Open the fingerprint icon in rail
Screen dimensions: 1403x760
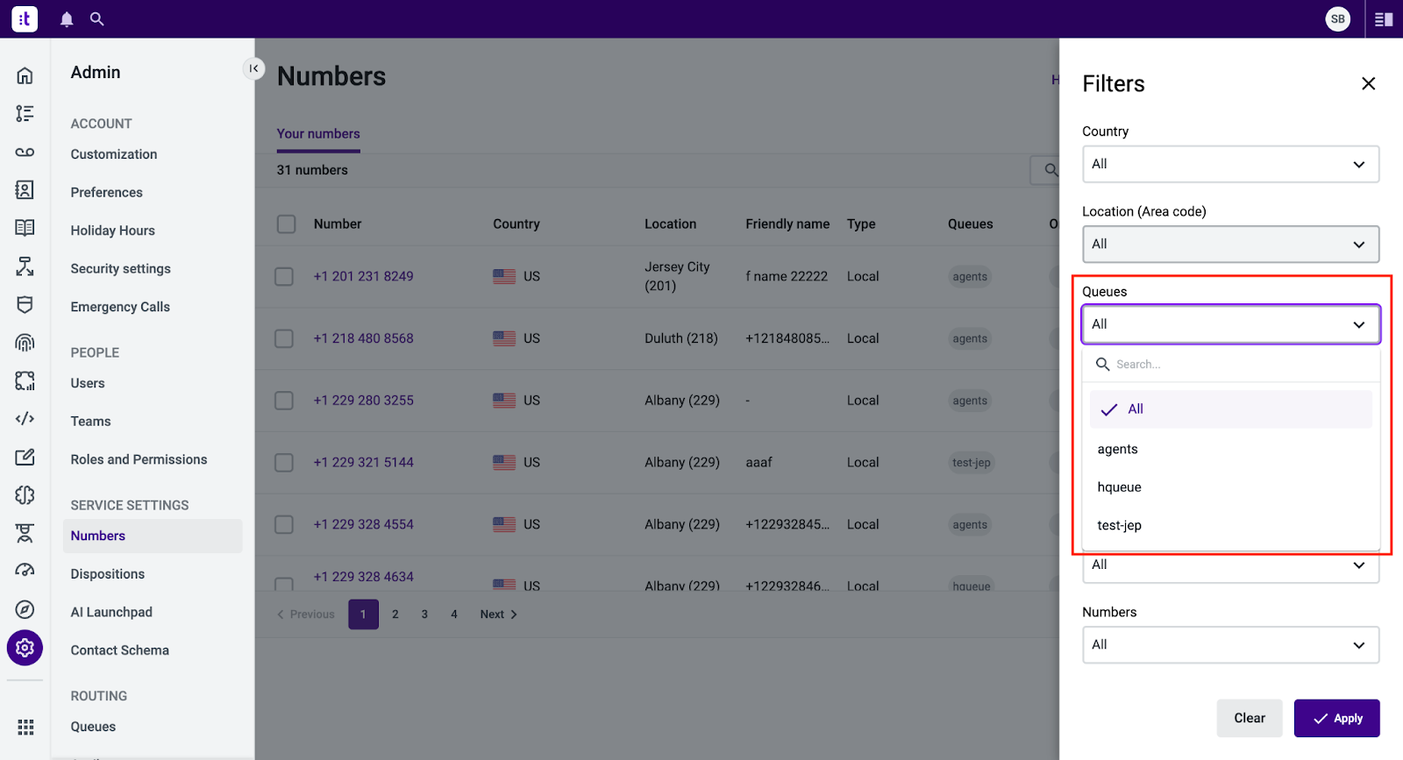[25, 343]
